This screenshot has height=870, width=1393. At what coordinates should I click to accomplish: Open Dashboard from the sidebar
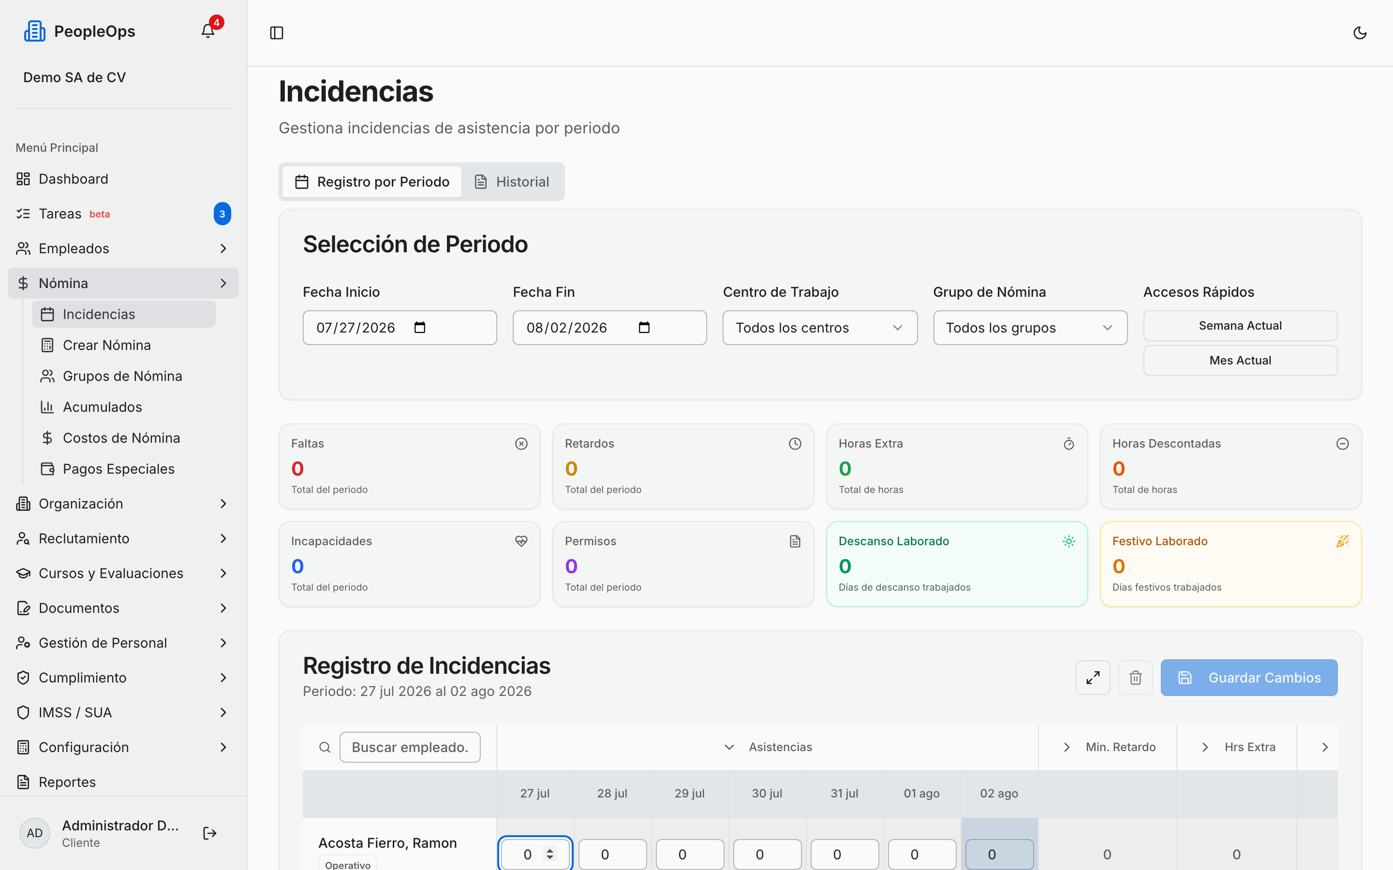tap(123, 179)
